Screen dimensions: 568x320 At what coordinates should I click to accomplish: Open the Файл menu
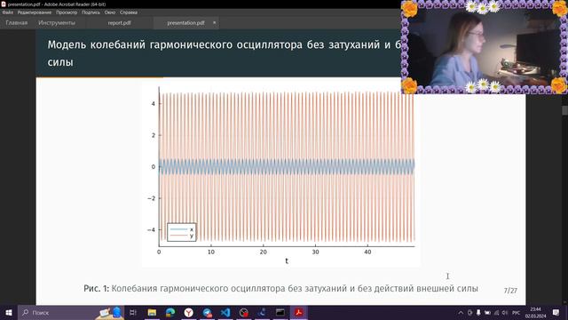coord(8,12)
